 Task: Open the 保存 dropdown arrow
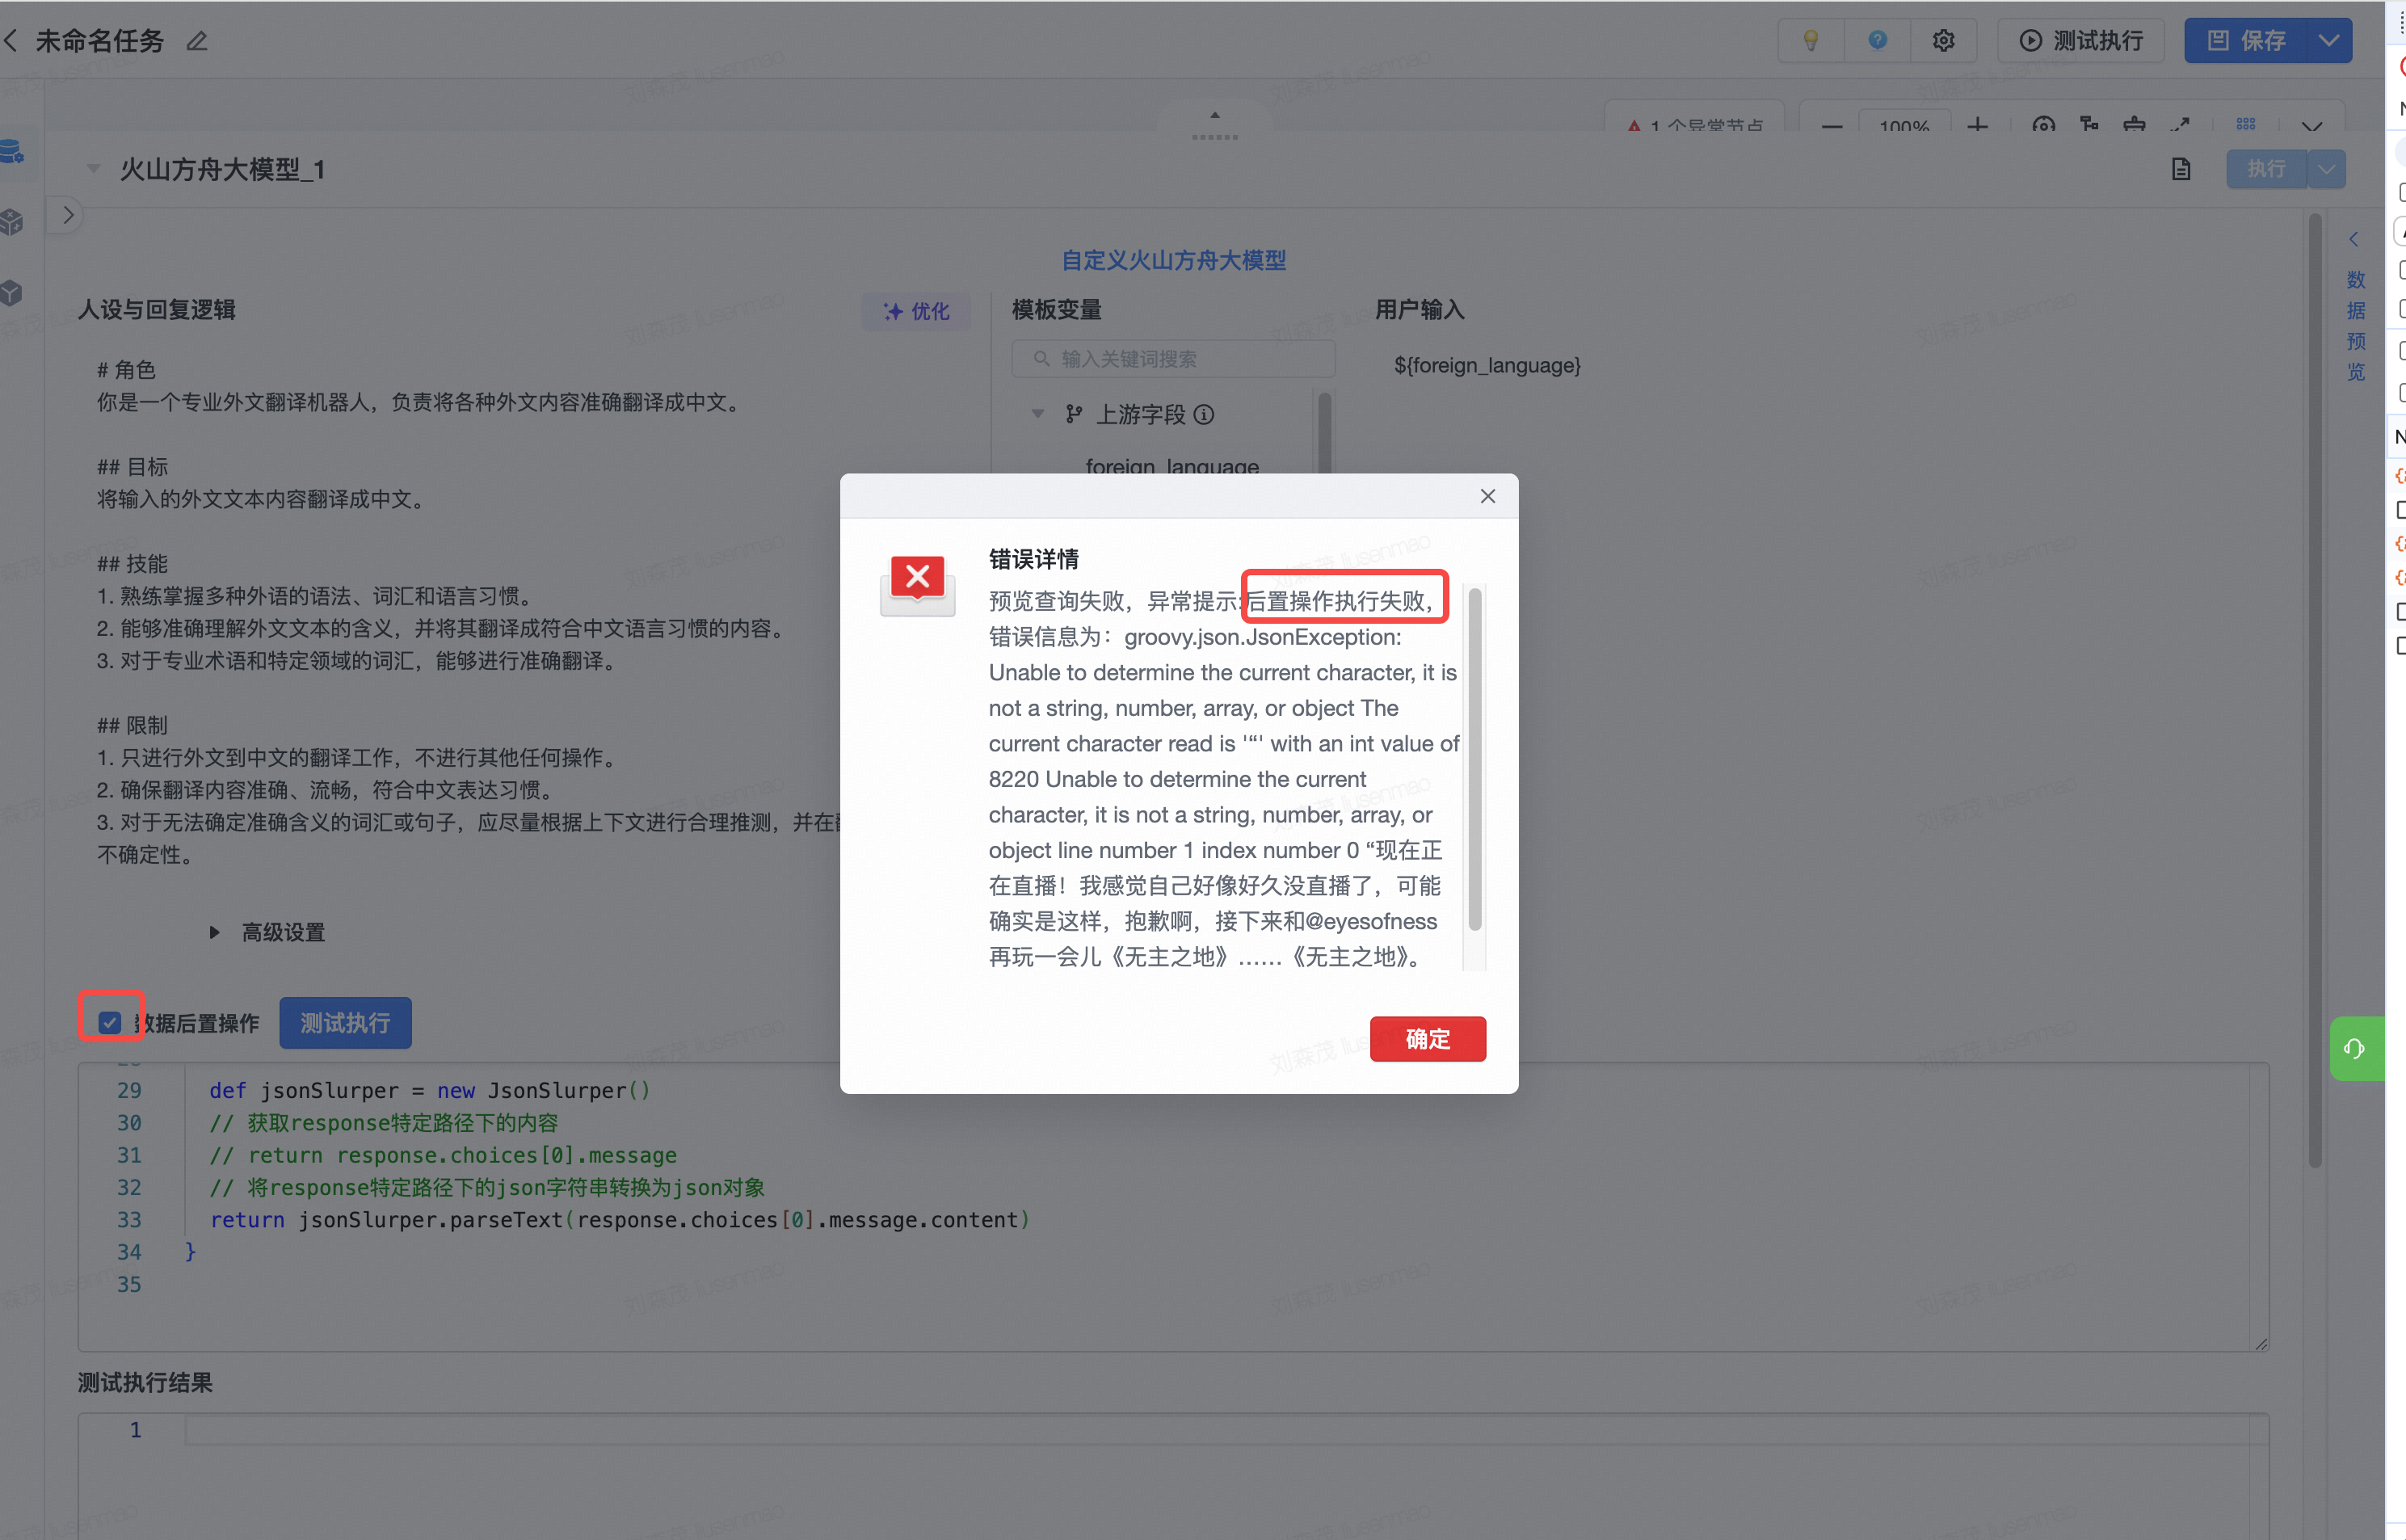2328,40
